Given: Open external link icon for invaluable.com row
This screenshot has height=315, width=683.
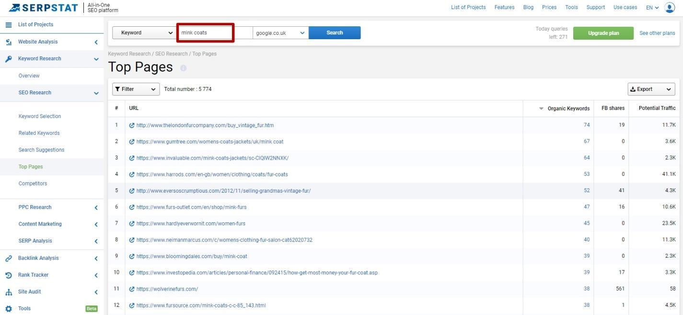Looking at the screenshot, I should 132,158.
